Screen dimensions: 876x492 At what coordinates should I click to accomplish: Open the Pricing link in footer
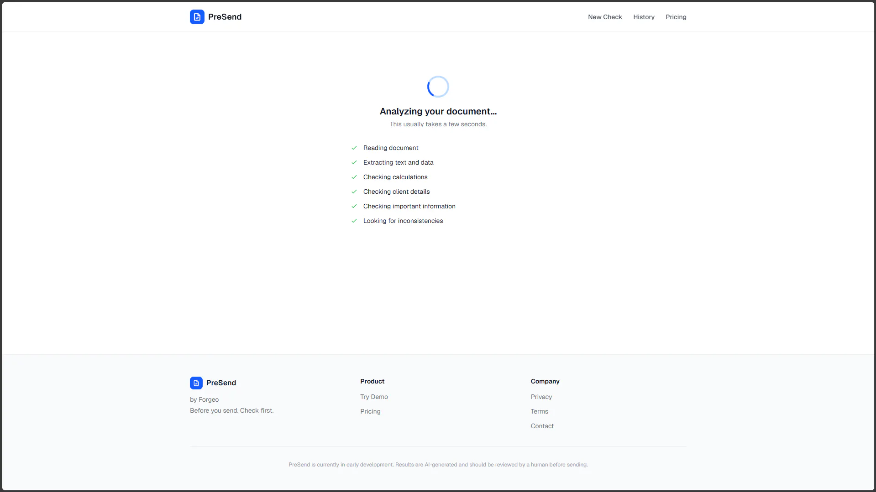point(370,411)
